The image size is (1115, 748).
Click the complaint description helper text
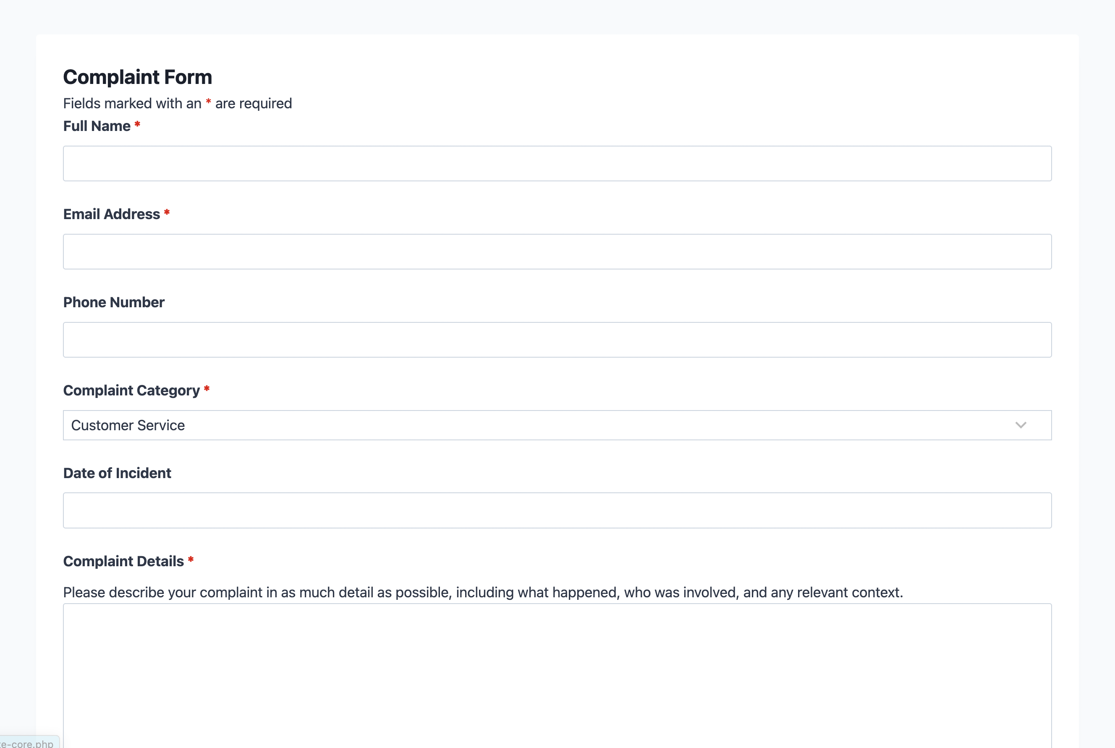pyautogui.click(x=483, y=593)
